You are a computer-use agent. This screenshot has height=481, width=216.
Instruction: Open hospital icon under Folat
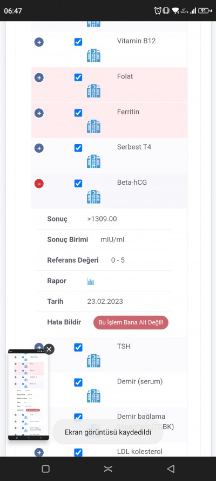(x=93, y=91)
